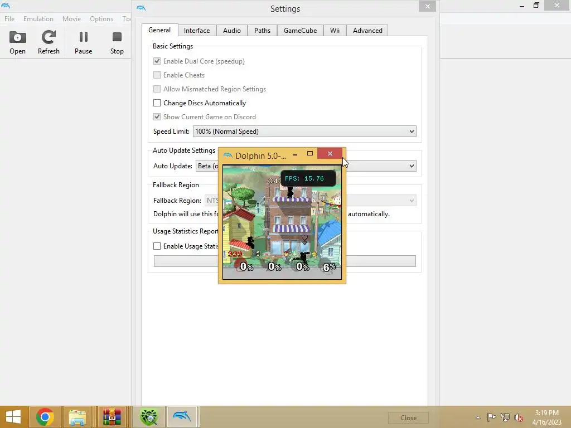Image resolution: width=571 pixels, height=428 pixels.
Task: Open the Emulation menu
Action: pos(38,19)
